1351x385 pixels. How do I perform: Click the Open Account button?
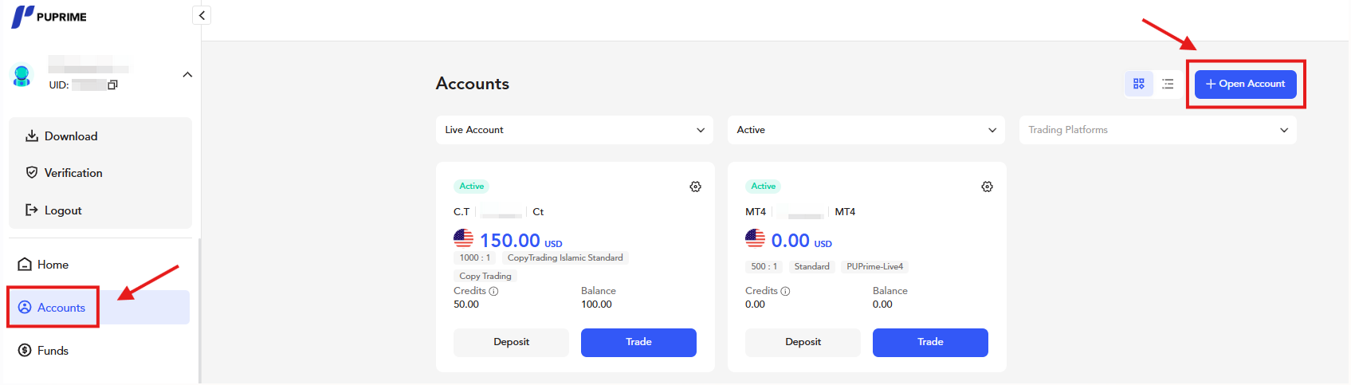tap(1246, 84)
